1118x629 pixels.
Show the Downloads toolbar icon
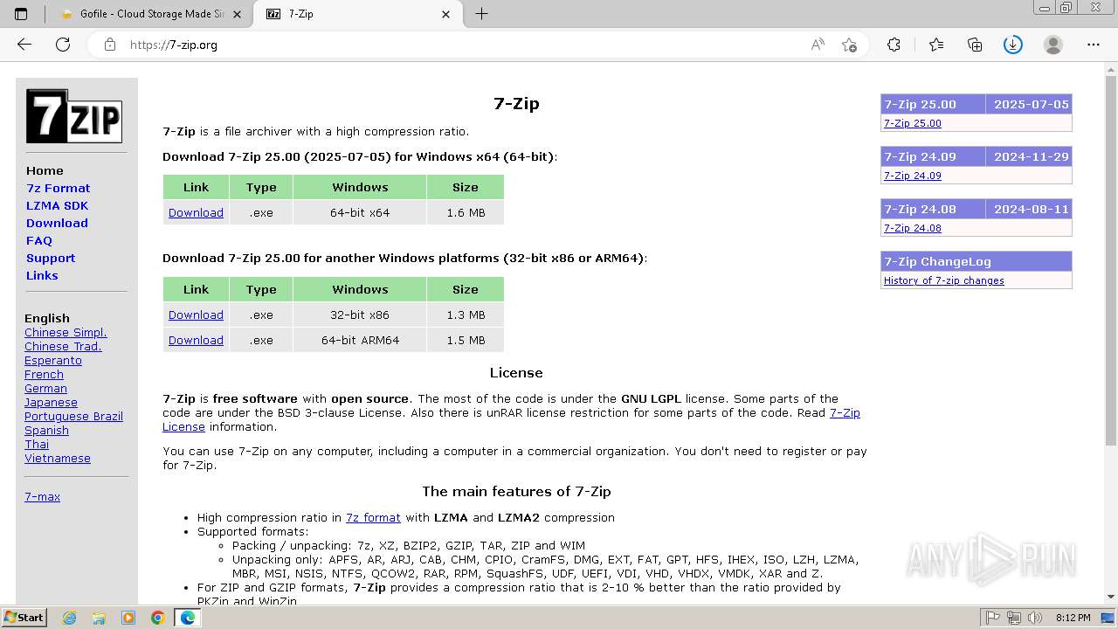(1013, 45)
